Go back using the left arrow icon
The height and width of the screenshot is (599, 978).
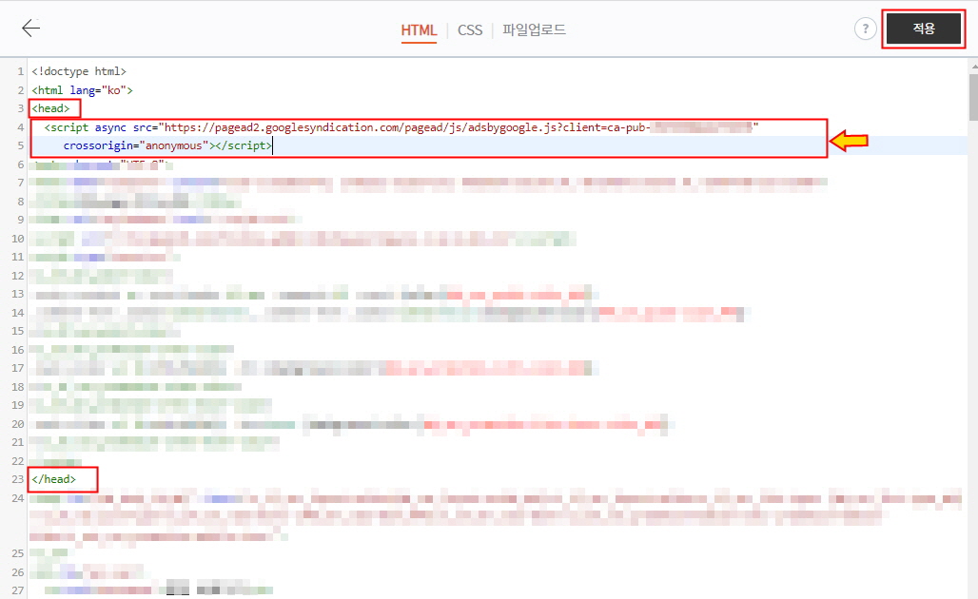[30, 29]
